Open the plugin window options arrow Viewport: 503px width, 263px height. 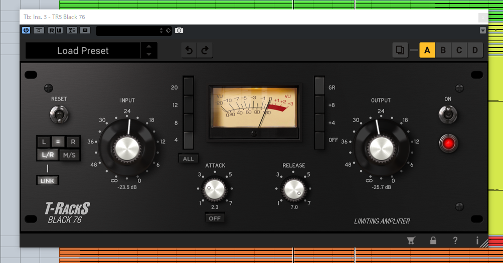pyautogui.click(x=482, y=30)
